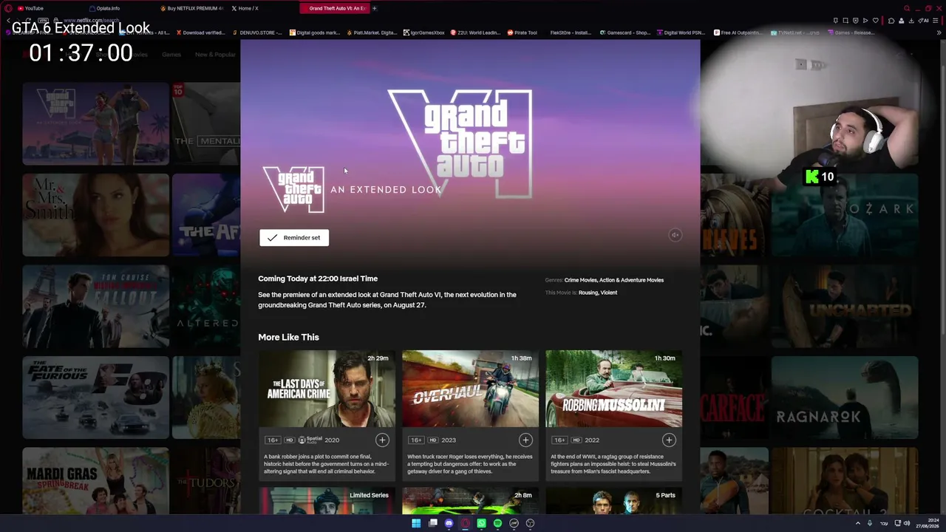Open OBS Studio from the taskbar
The height and width of the screenshot is (532, 946).
click(x=530, y=523)
